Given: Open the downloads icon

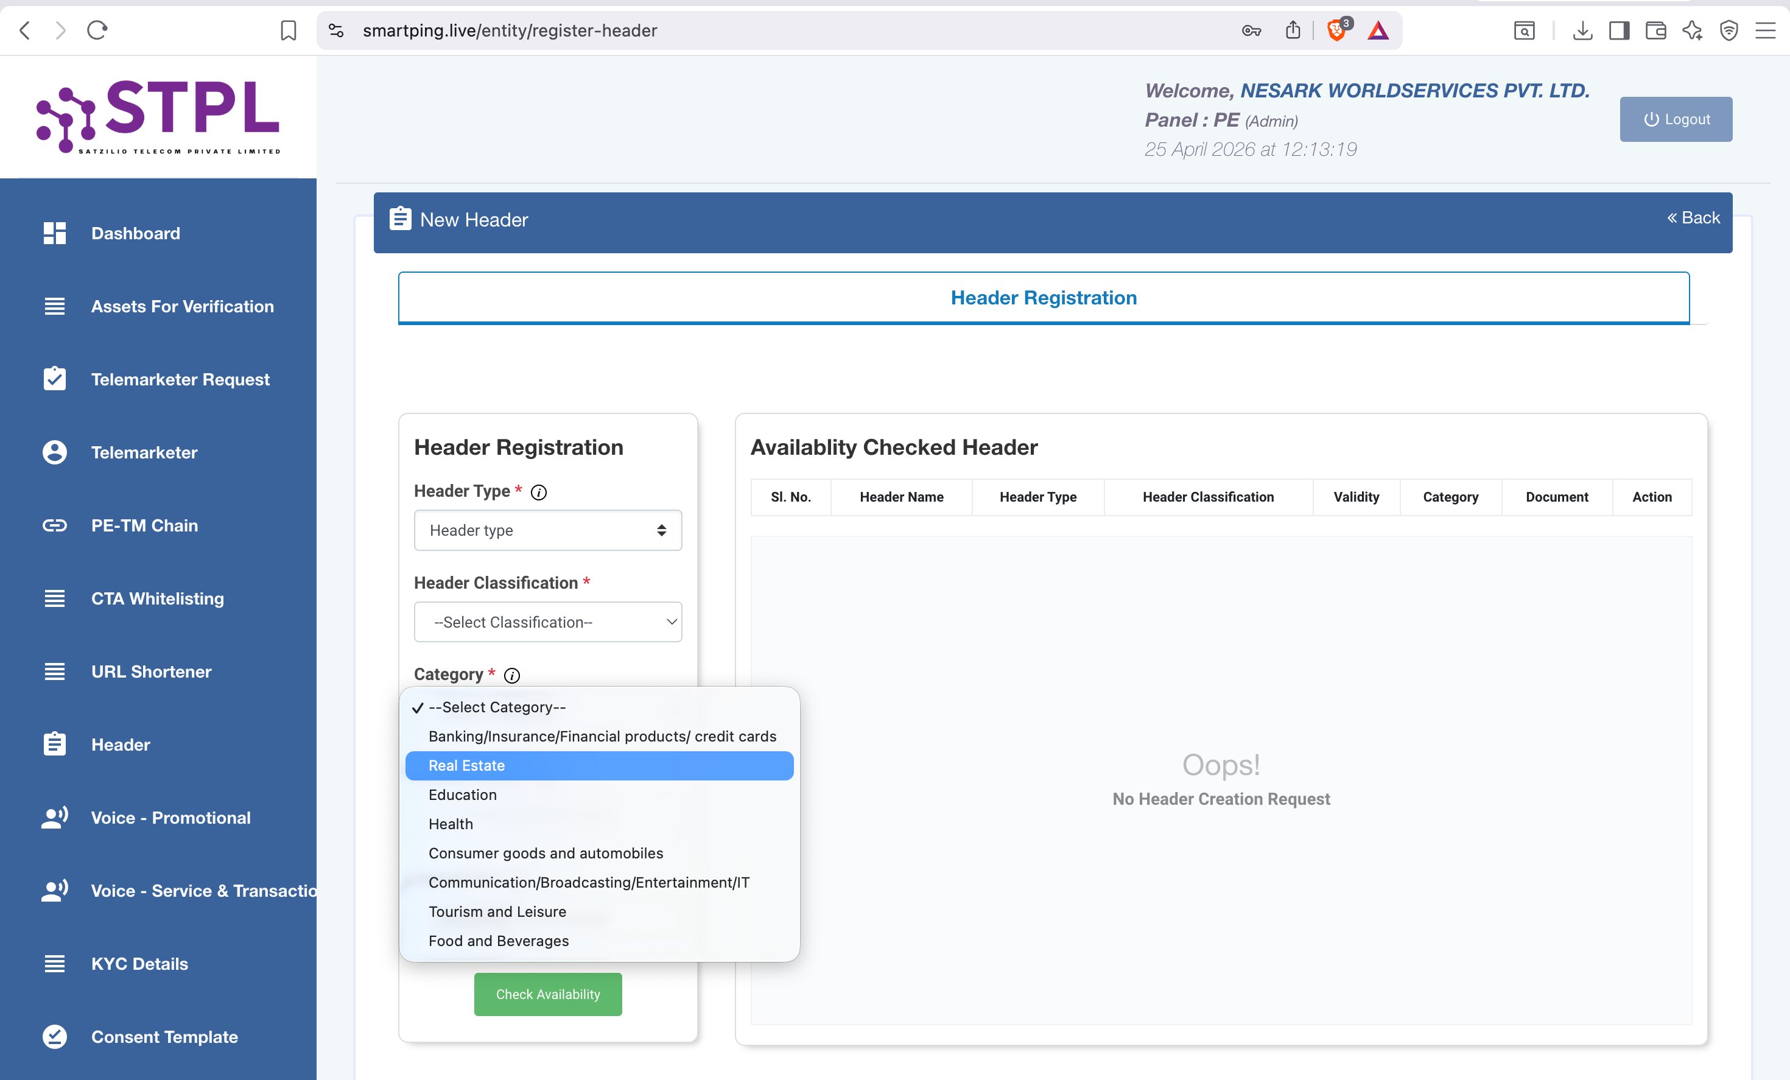Looking at the screenshot, I should click(1582, 30).
